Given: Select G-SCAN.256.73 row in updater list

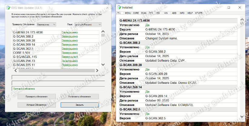Looking at the screenshot, I should pyautogui.click(x=56, y=61).
